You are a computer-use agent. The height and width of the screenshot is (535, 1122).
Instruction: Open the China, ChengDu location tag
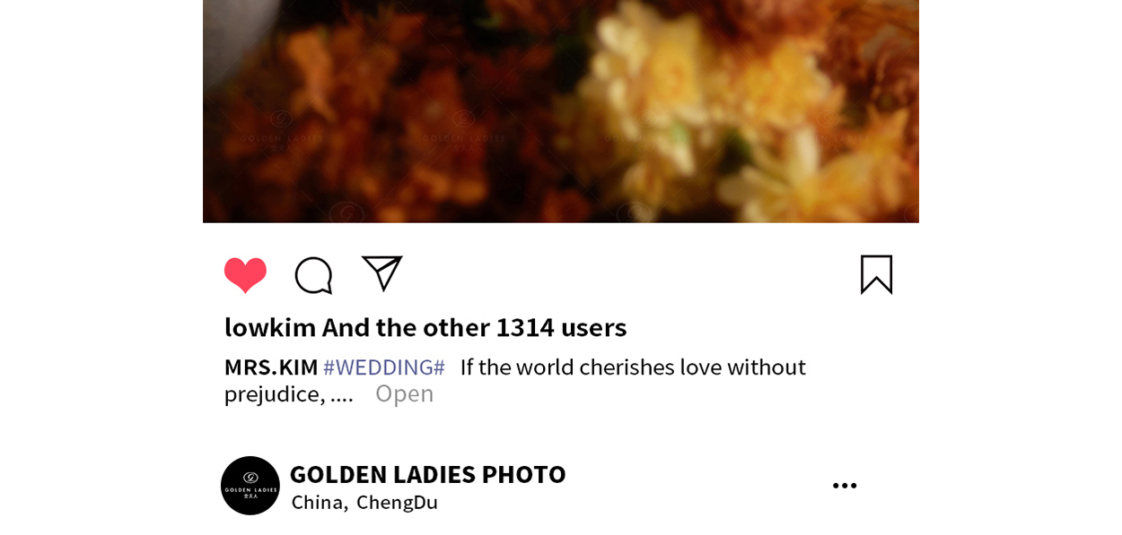[364, 503]
